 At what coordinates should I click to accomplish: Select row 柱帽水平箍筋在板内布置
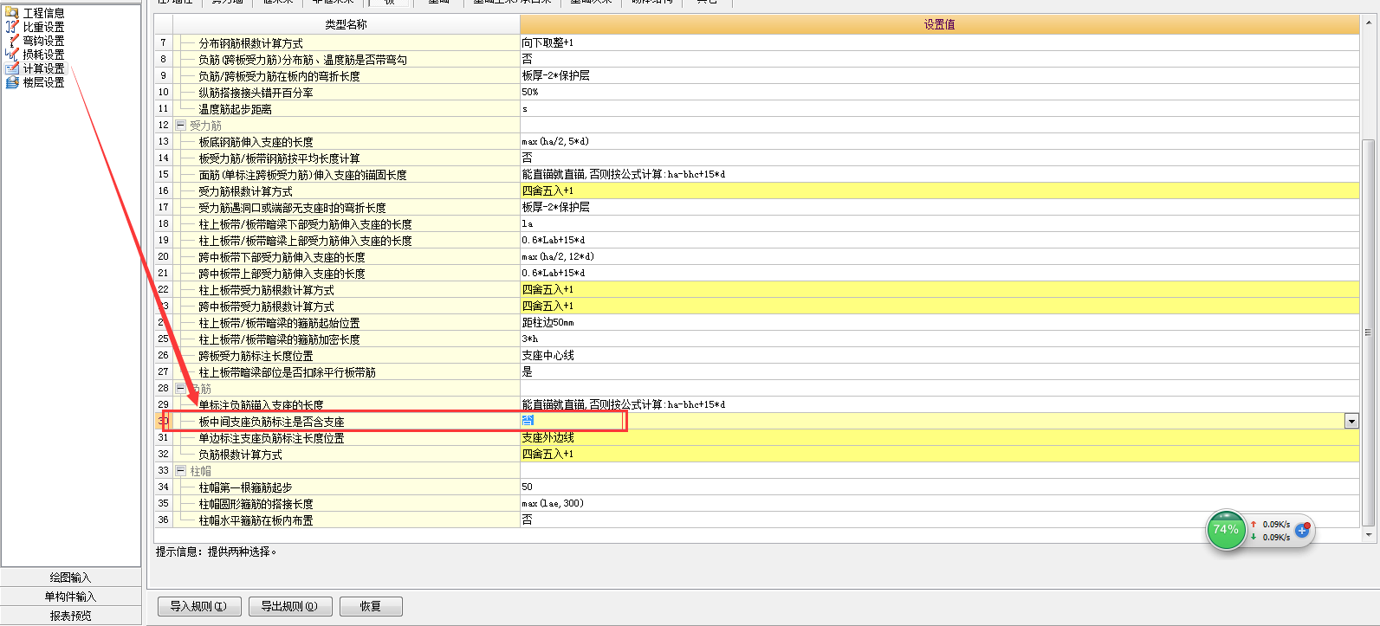pyautogui.click(x=256, y=520)
